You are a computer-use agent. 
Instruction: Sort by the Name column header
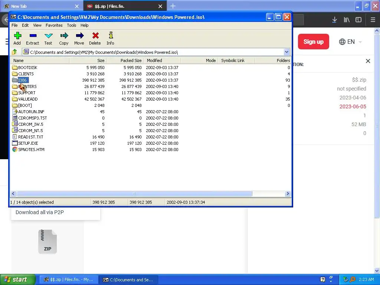[40, 60]
